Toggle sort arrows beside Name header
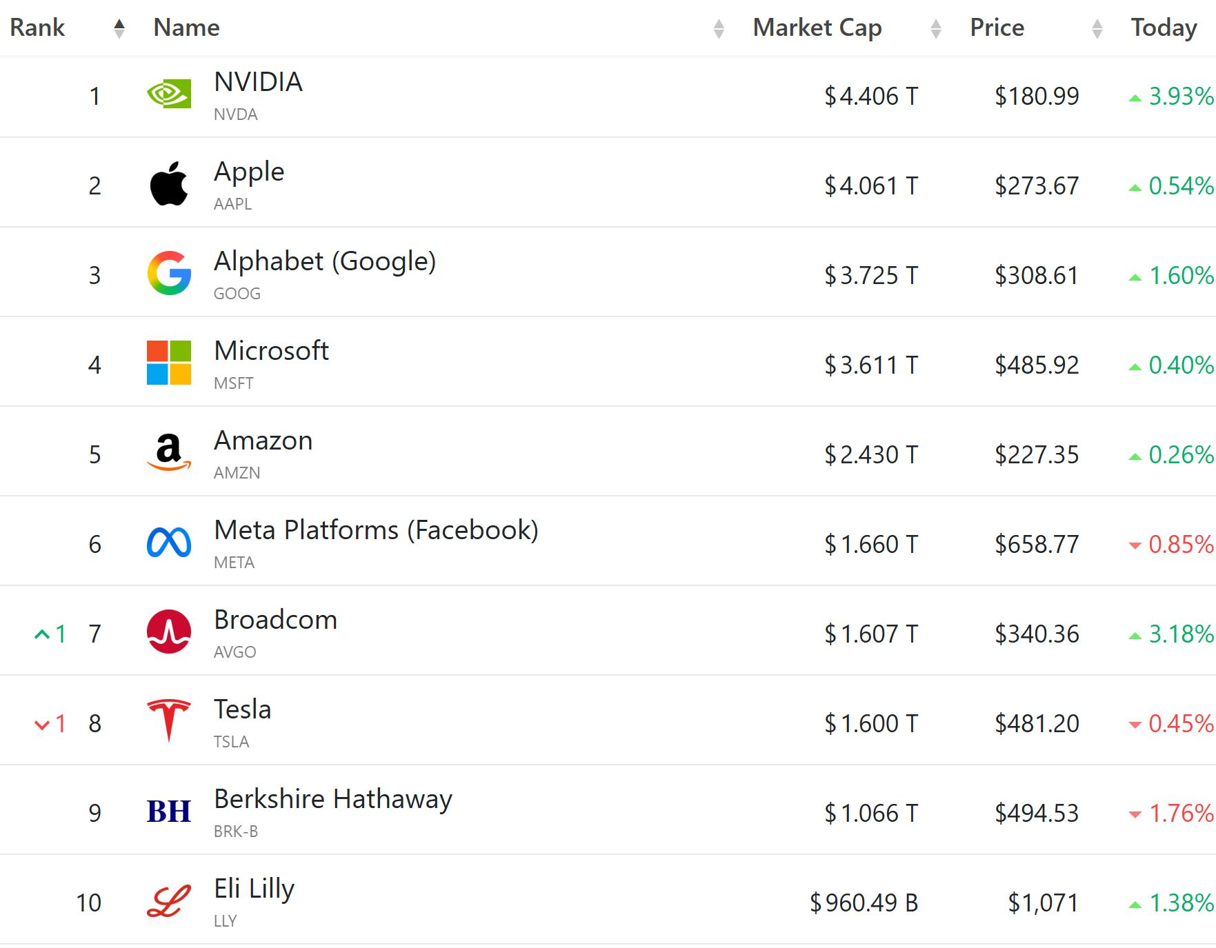The image size is (1216, 948). pos(719,28)
